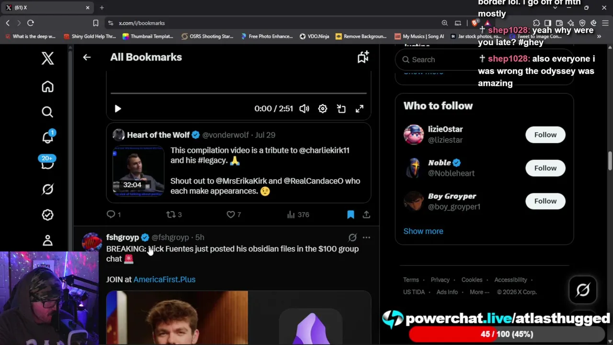Open the My Musics | Song AI bookmark
Screen dimensions: 613x345
(420, 36)
